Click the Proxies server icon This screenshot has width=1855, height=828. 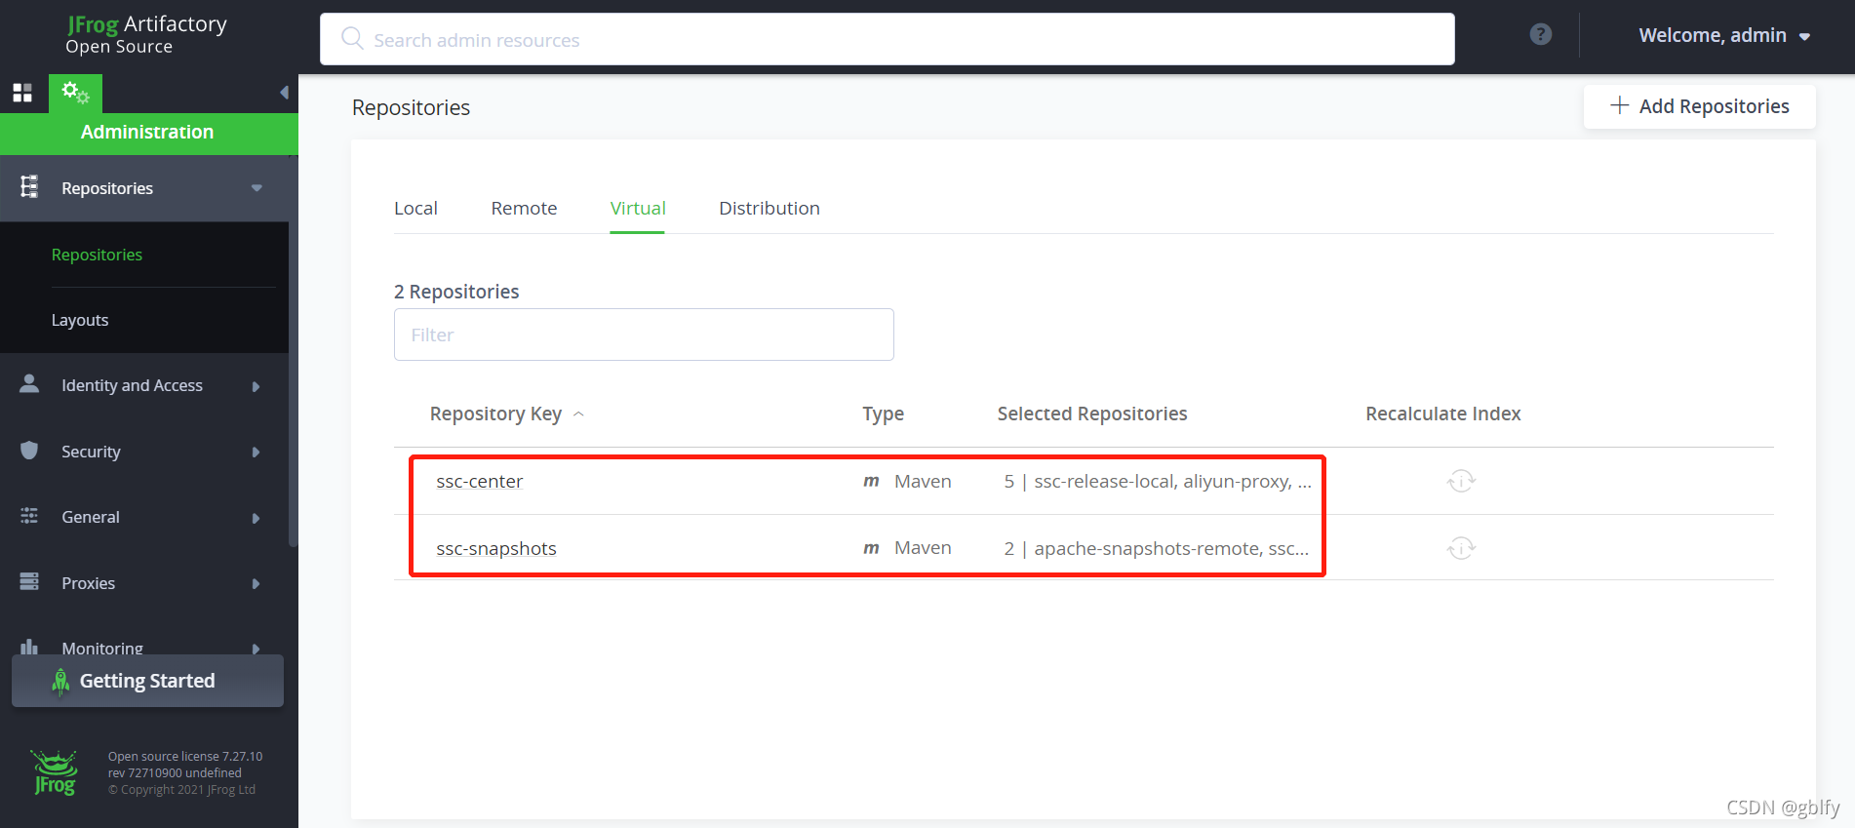(29, 581)
